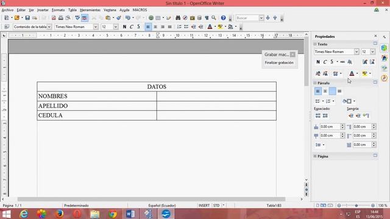Open Page Preview icon
The image size is (390, 219).
click(68, 18)
